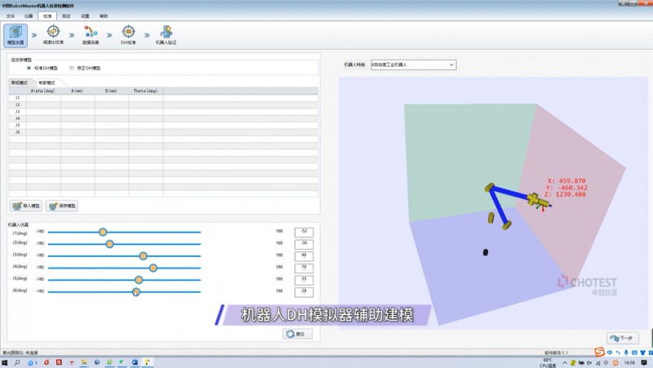Go to the DH校准 calibration step icon
This screenshot has height=368, width=653.
tap(128, 33)
